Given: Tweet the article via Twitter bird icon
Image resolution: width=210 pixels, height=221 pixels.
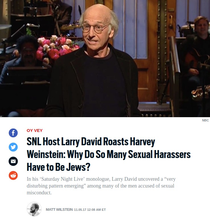Looking at the screenshot, I should [13, 147].
